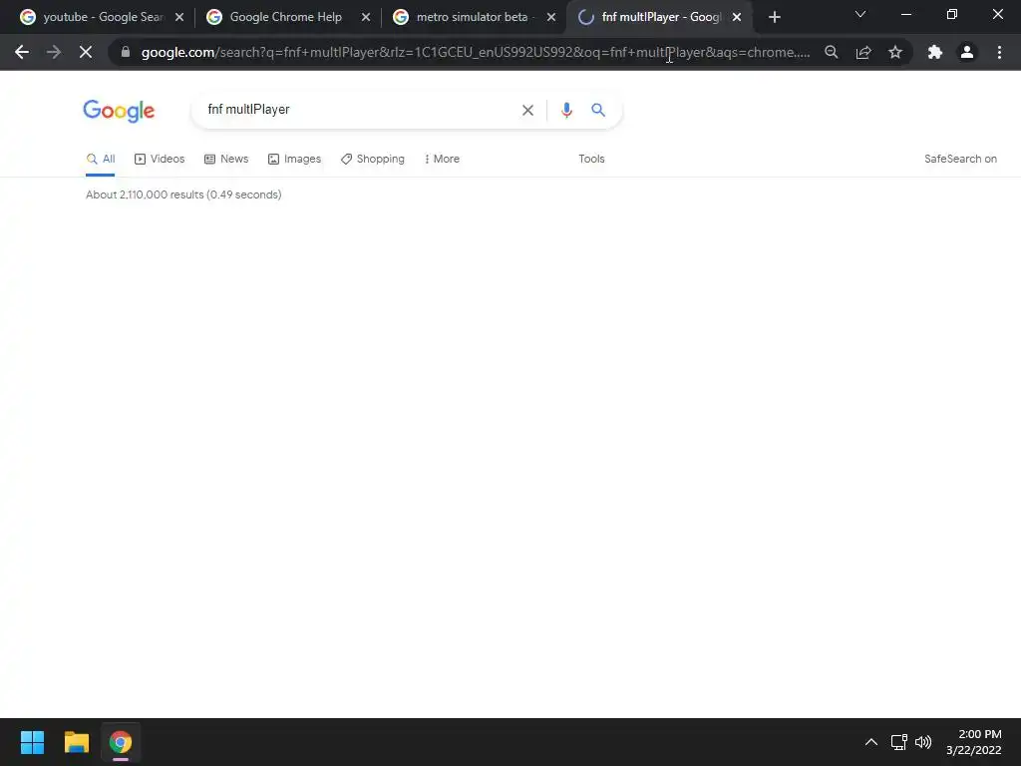Open search Tools
The height and width of the screenshot is (766, 1021).
pos(591,159)
